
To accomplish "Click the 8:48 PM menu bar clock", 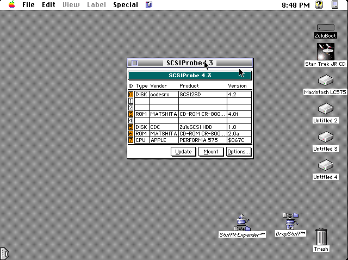I will (x=296, y=5).
